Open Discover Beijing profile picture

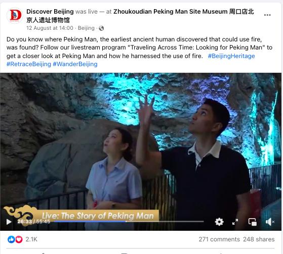[15, 15]
